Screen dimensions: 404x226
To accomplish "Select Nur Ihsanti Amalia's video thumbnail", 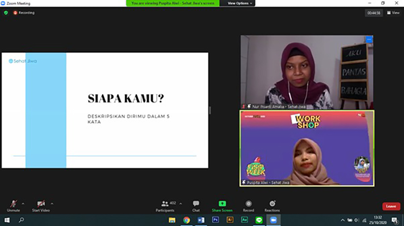I will pos(307,73).
